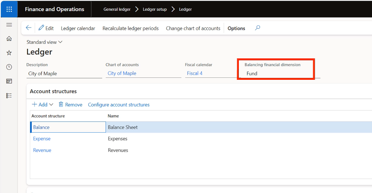Open Recent clock icon in sidebar

9,67
